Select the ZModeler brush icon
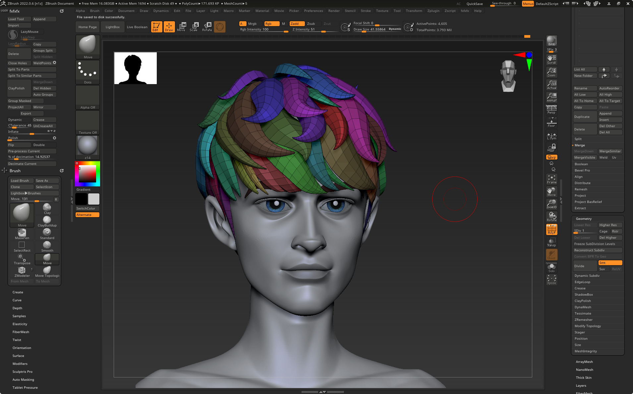Image resolution: width=633 pixels, height=394 pixels. pyautogui.click(x=22, y=272)
